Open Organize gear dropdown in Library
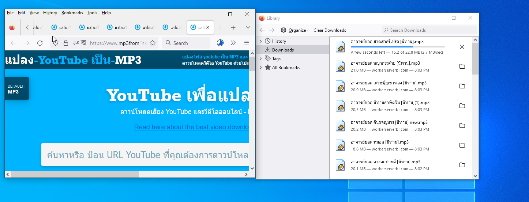The width and height of the screenshot is (529, 202). [294, 30]
